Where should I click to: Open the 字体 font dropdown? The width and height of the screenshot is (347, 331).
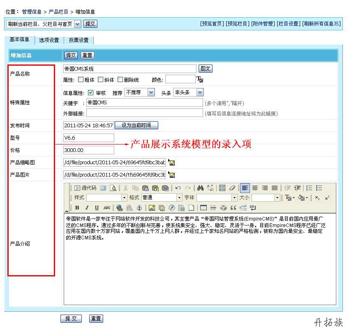tap(217, 198)
